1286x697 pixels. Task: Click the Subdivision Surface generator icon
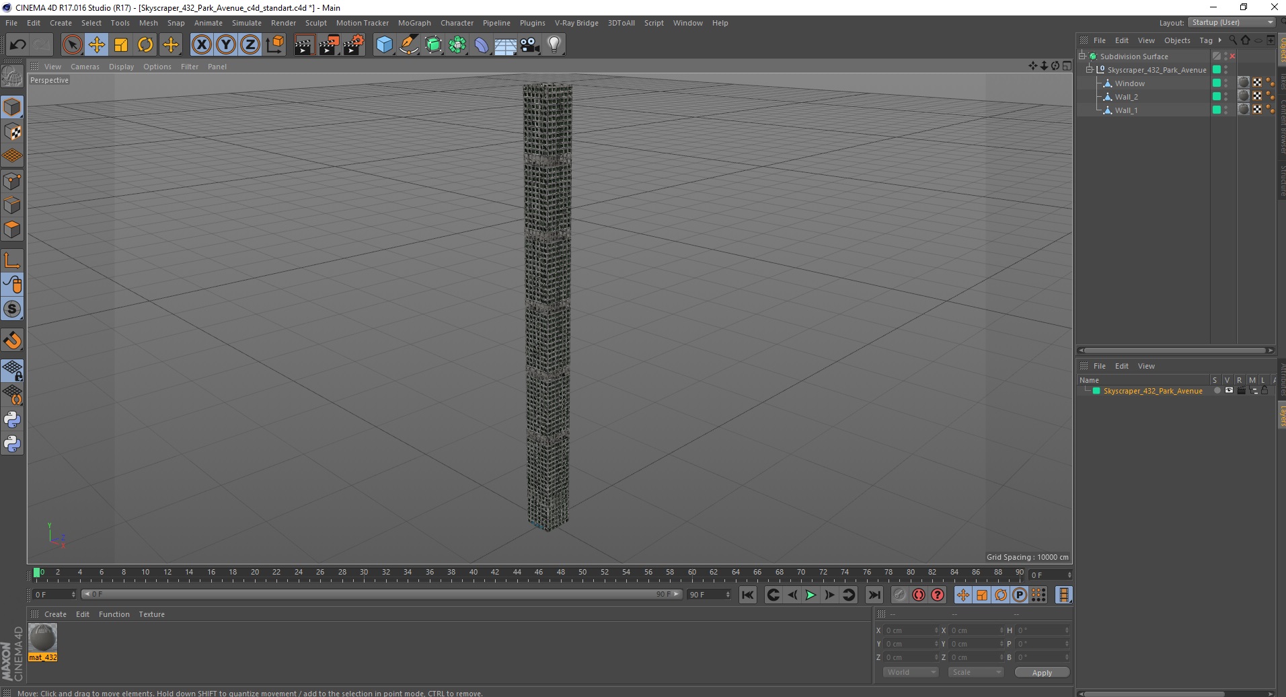click(433, 45)
